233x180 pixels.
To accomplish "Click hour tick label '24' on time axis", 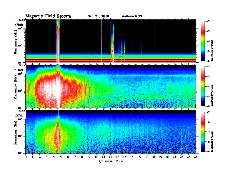I will (x=196, y=157).
